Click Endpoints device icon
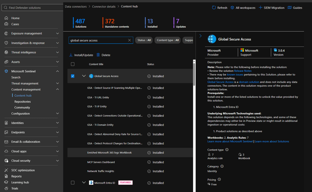The image size is (312, 192). [6, 132]
